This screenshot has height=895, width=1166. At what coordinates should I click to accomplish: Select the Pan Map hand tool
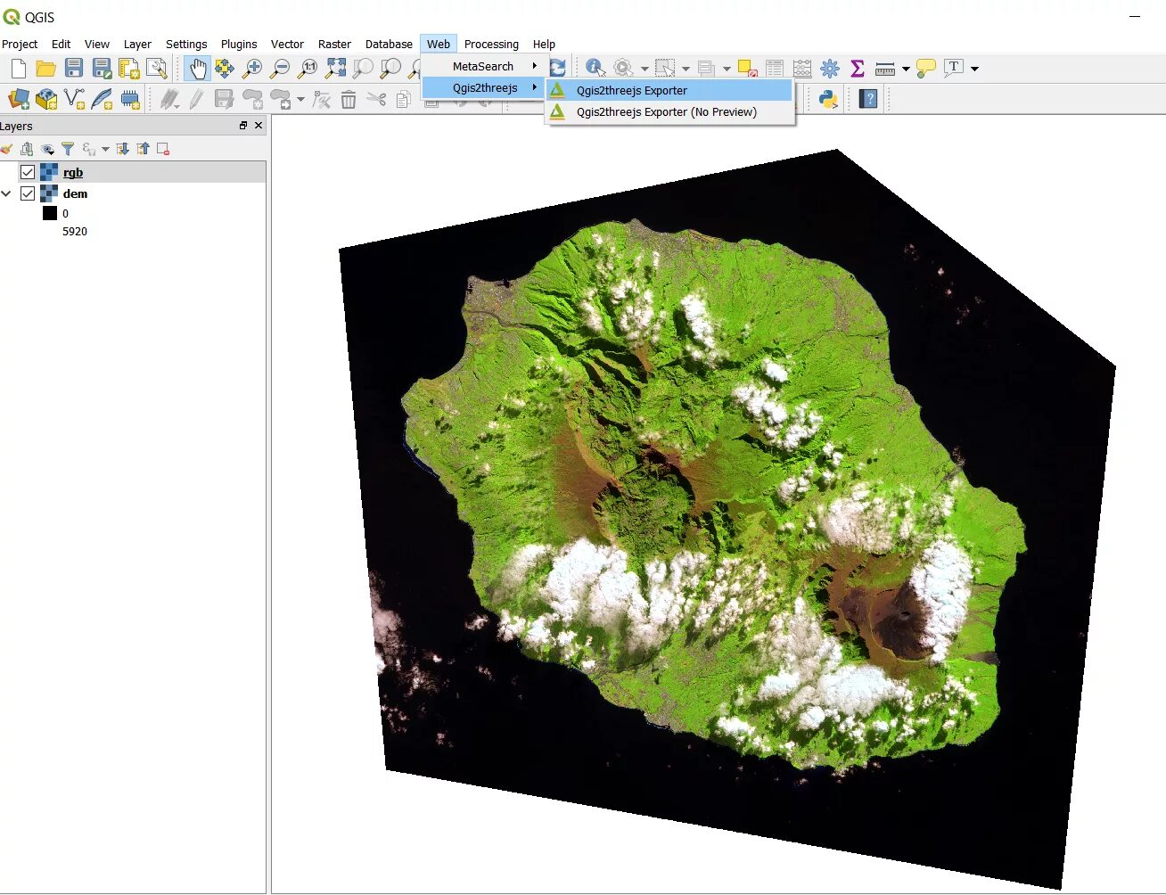pos(197,68)
